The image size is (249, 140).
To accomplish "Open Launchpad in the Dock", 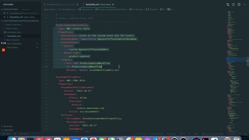I will [21, 139].
